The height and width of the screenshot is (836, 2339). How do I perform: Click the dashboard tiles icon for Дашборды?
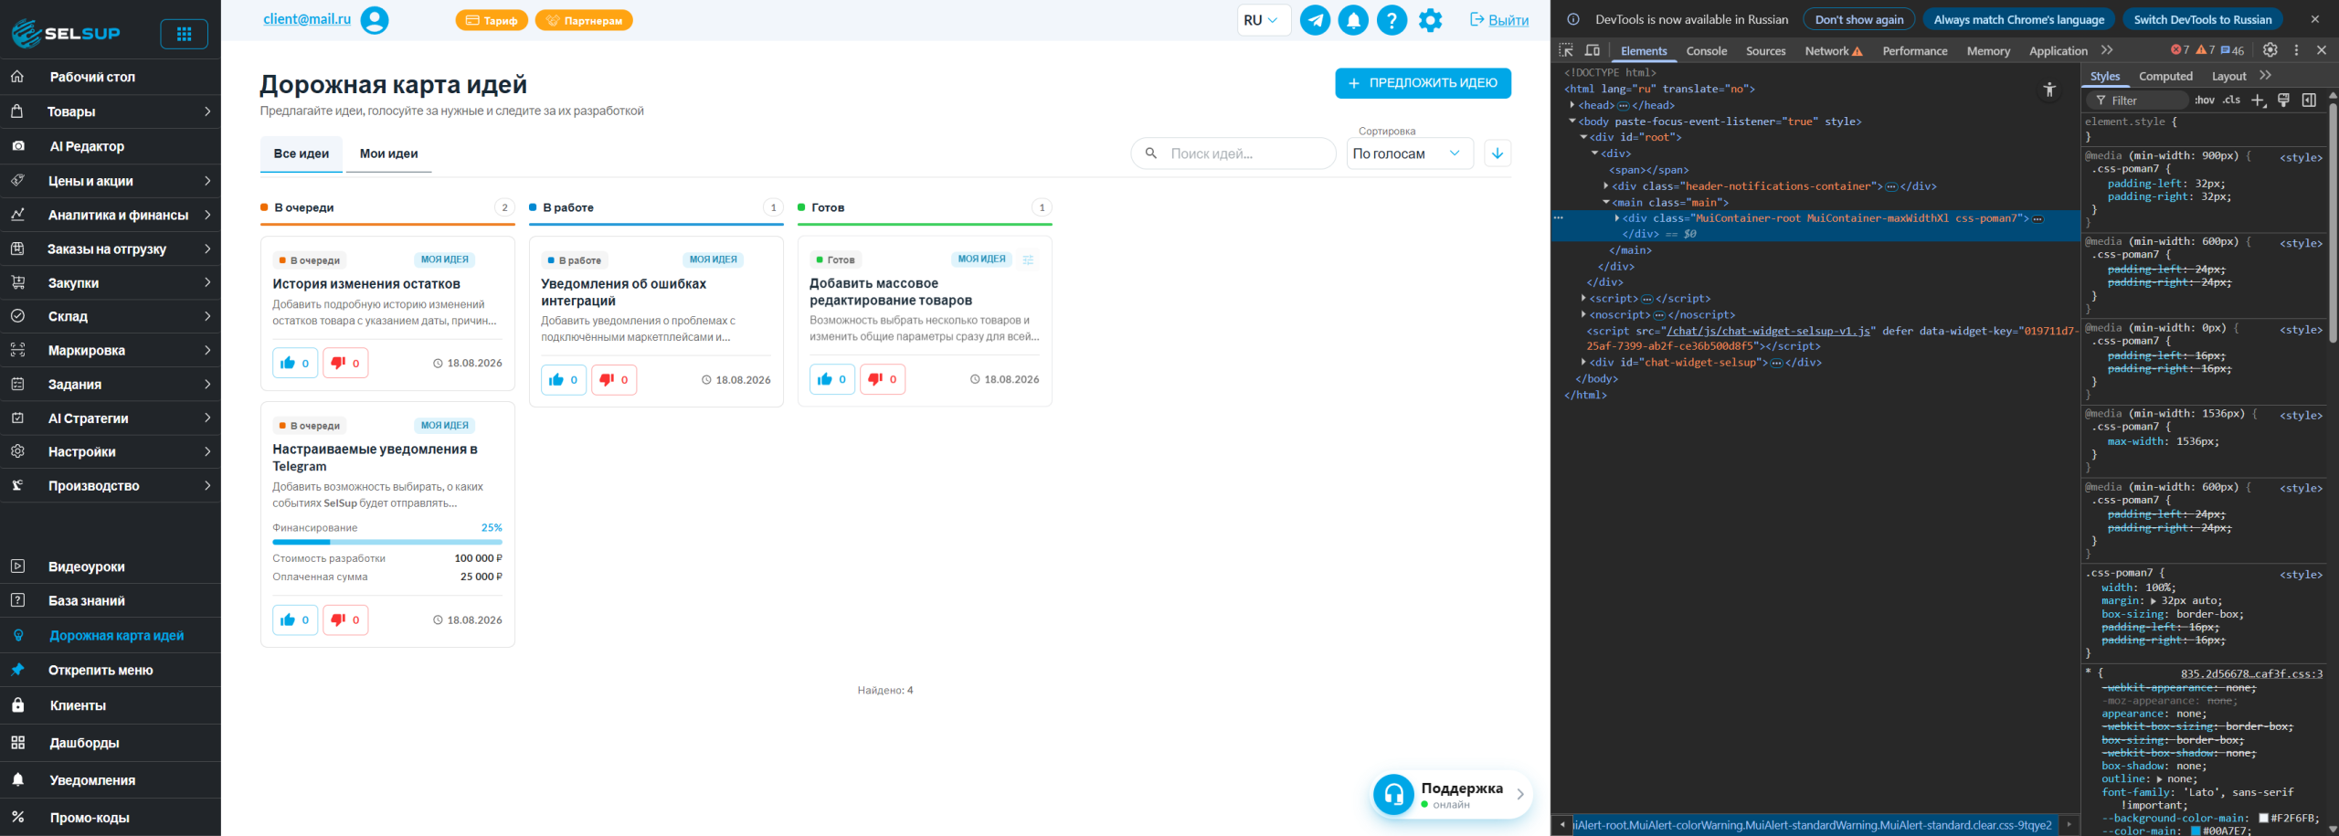tap(17, 743)
